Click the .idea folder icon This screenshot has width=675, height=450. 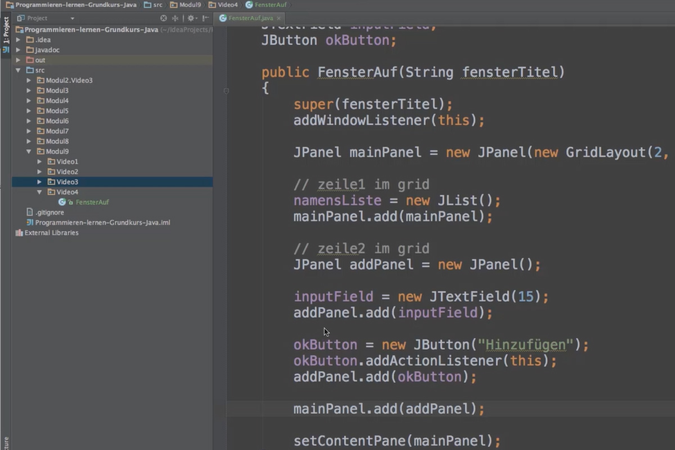pos(30,40)
